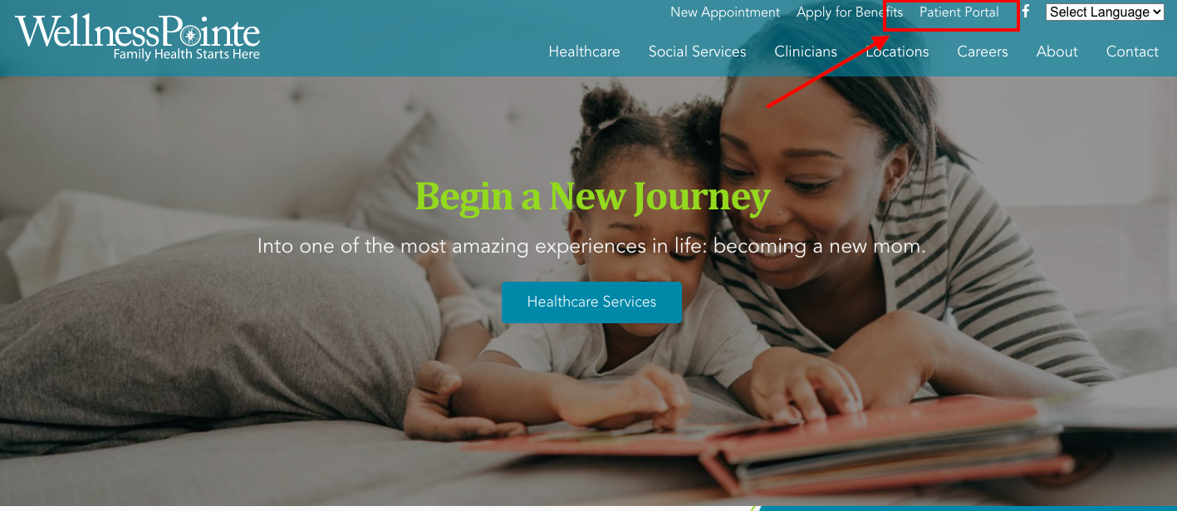Go to Apply for Benefits
The image size is (1177, 511).
(850, 12)
